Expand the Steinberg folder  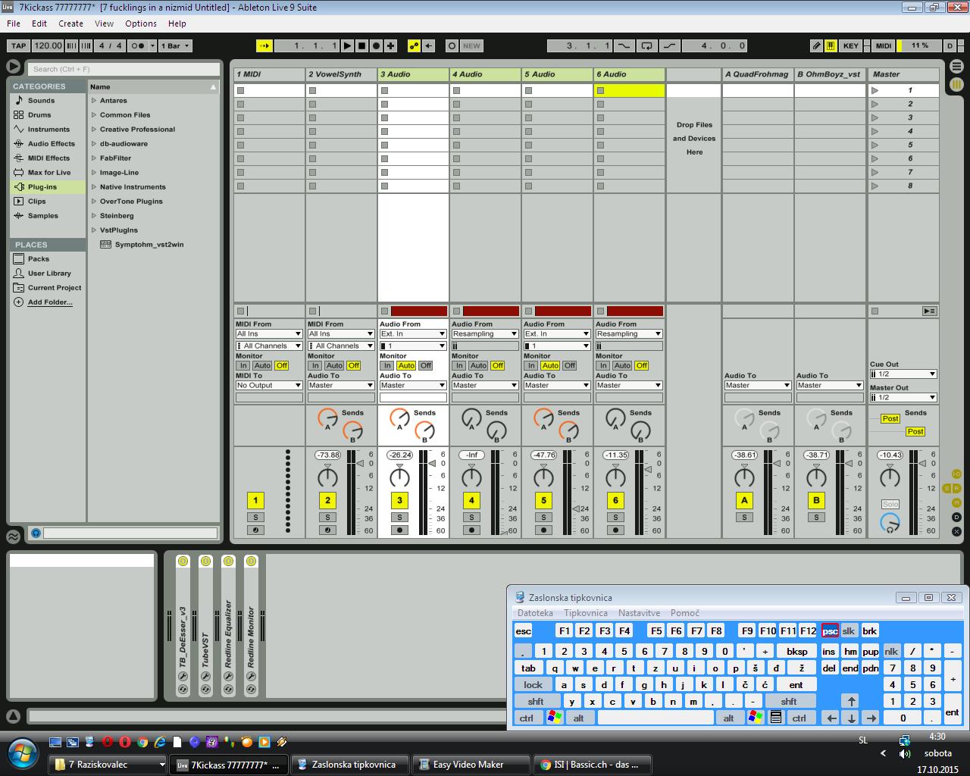(94, 215)
